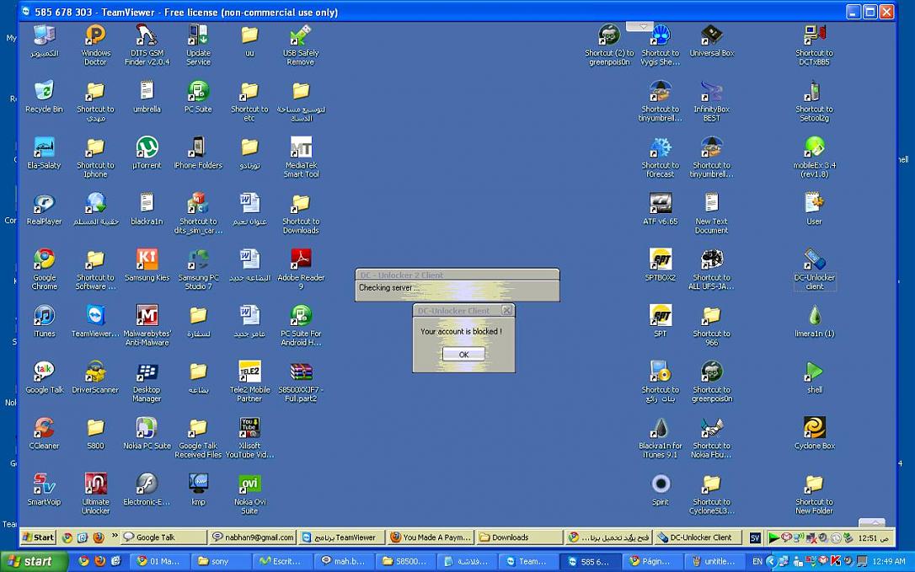The height and width of the screenshot is (572, 915).
Task: Open the µTorrent desktop icon
Action: 147,148
